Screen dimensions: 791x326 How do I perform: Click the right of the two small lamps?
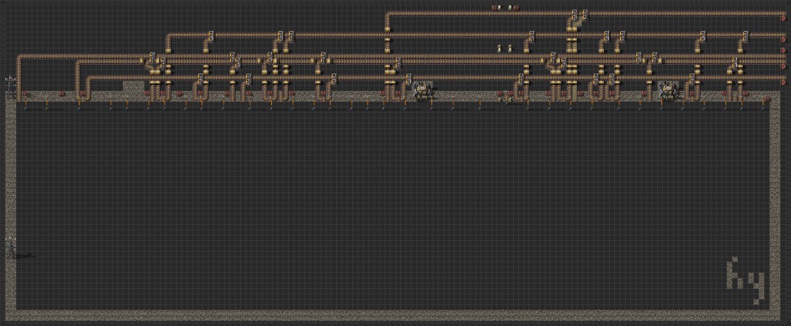pyautogui.click(x=510, y=48)
